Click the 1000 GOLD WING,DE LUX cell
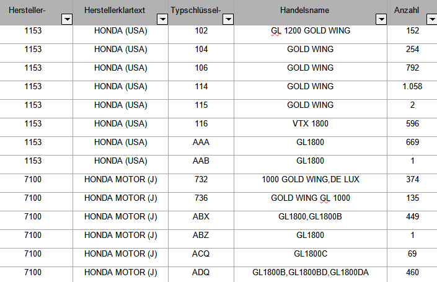The image size is (437, 282). (x=311, y=183)
